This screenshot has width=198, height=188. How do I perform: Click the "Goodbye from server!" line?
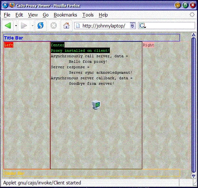(92, 83)
